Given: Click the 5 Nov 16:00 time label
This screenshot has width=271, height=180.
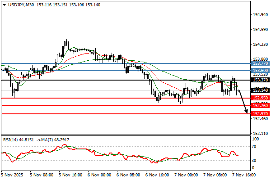Looking at the screenshot, I should point(69,175).
